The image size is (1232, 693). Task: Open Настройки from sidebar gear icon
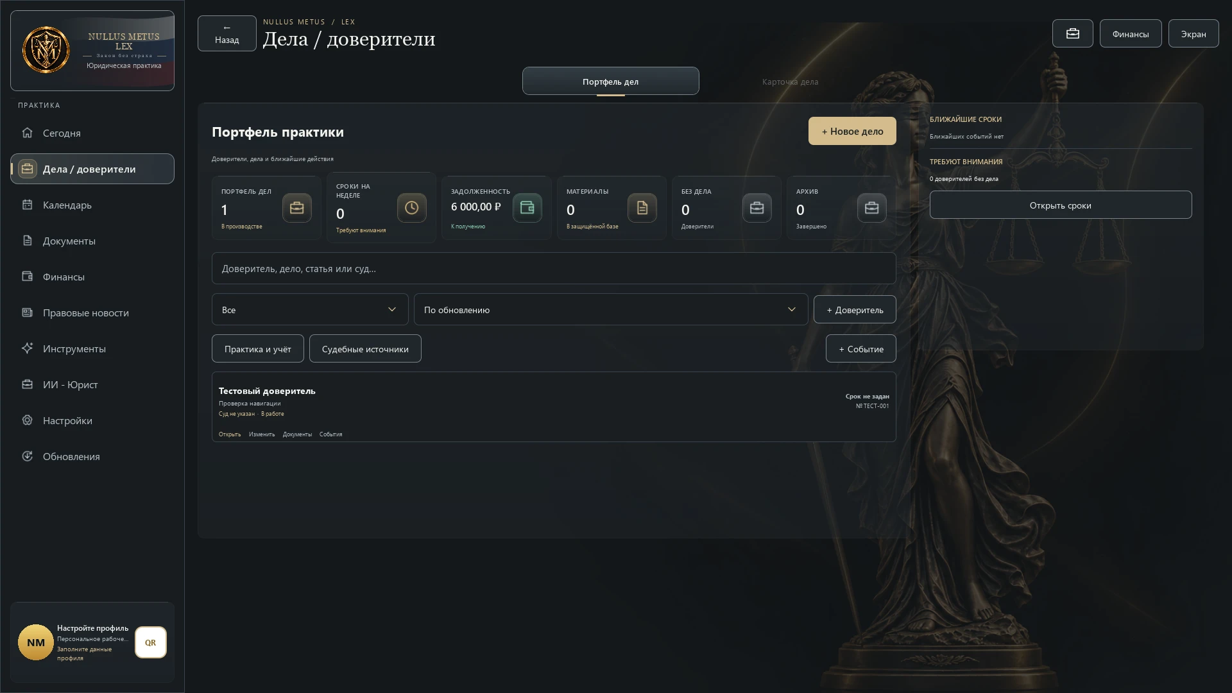pyautogui.click(x=27, y=420)
